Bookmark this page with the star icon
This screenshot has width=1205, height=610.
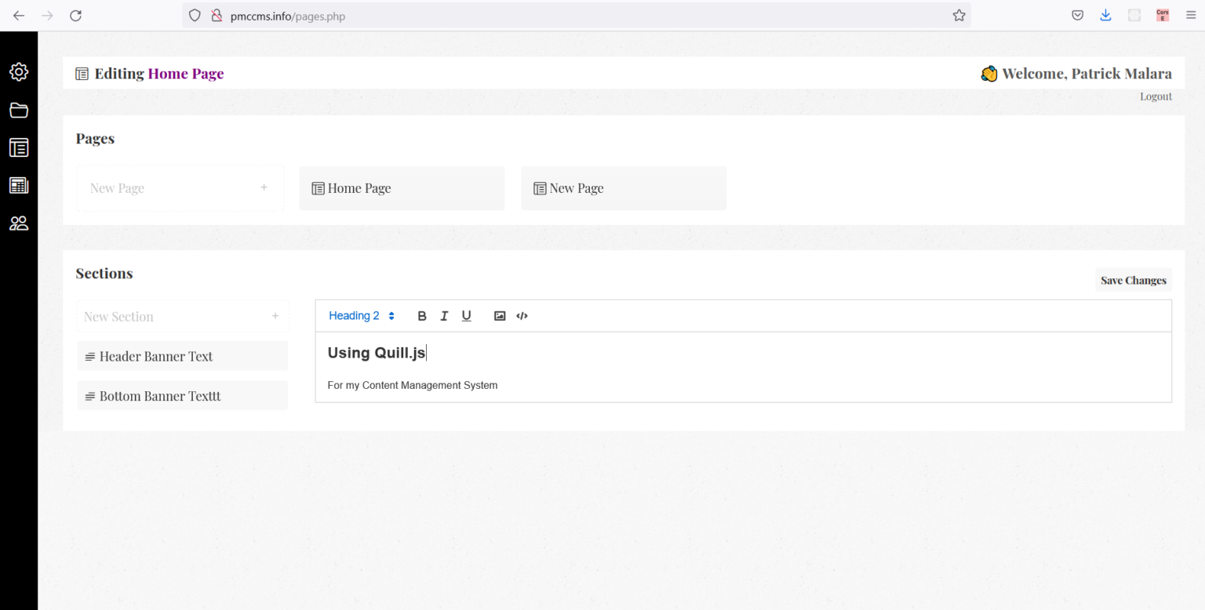pos(959,16)
